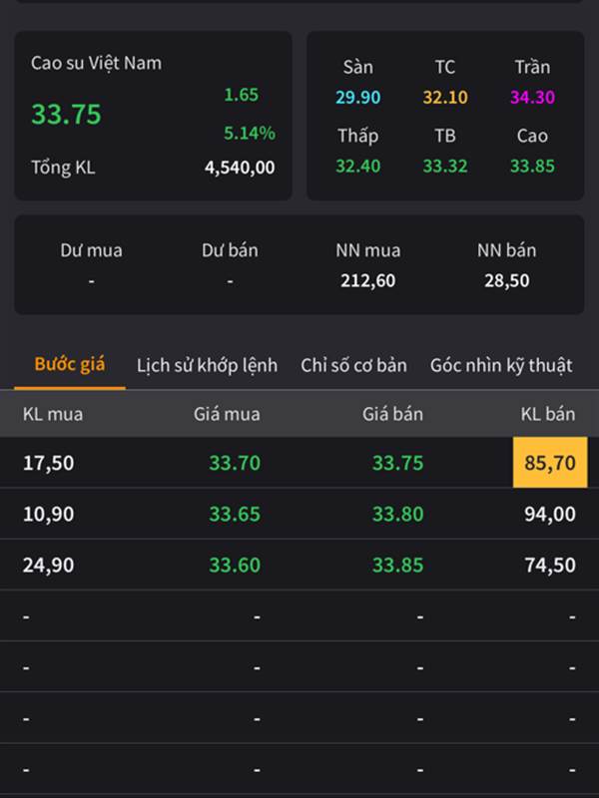Tap the Dư mua label

(91, 250)
